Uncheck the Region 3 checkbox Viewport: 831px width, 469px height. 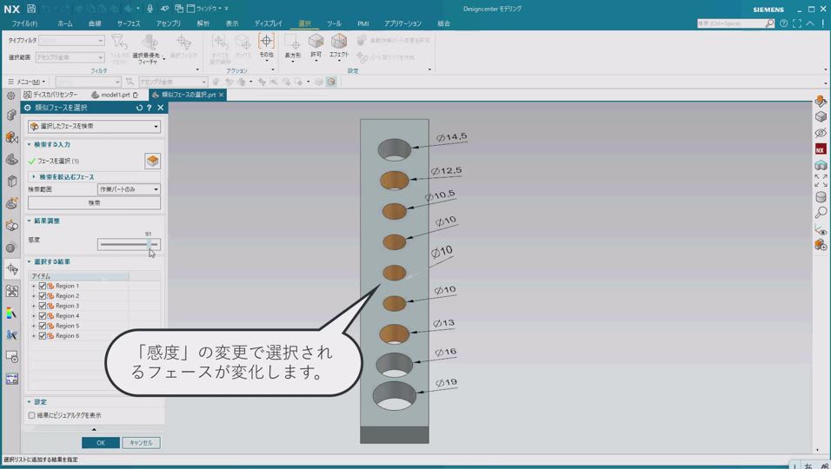pos(43,306)
